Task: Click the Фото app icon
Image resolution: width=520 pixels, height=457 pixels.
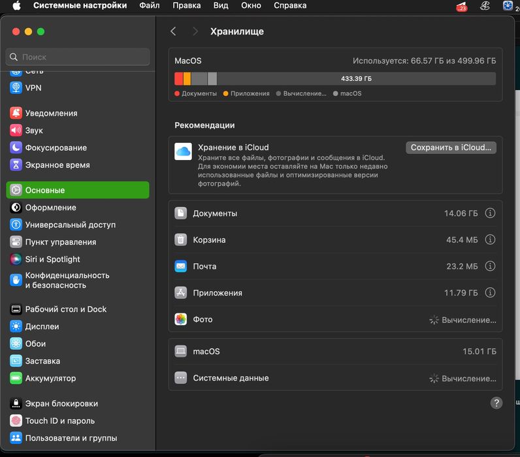Action: pyautogui.click(x=181, y=319)
